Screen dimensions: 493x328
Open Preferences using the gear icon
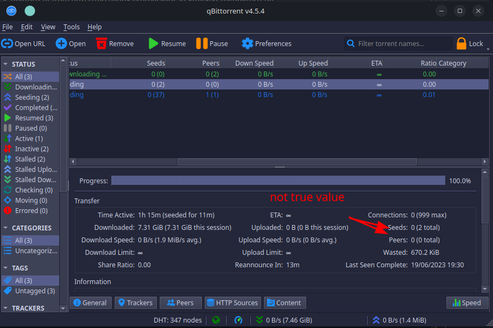[x=248, y=43]
